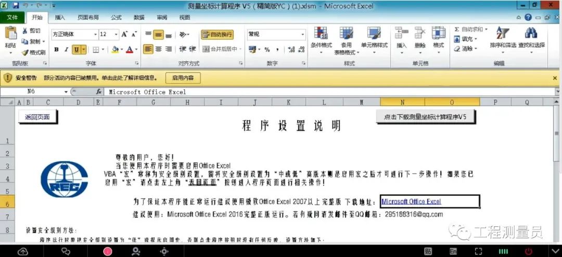Expand the underline style arrow
Screen dimensions: 562x257
point(84,49)
